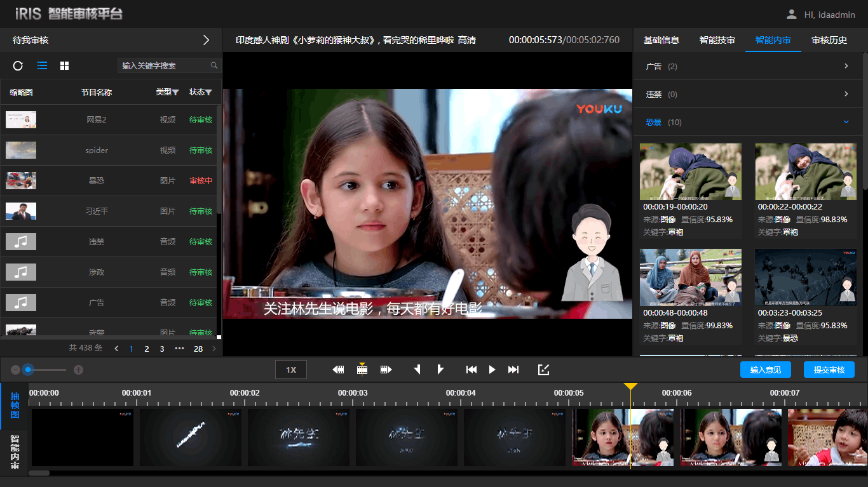Open the 基础信息 tab

click(661, 40)
